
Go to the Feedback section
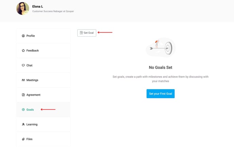[33, 51]
